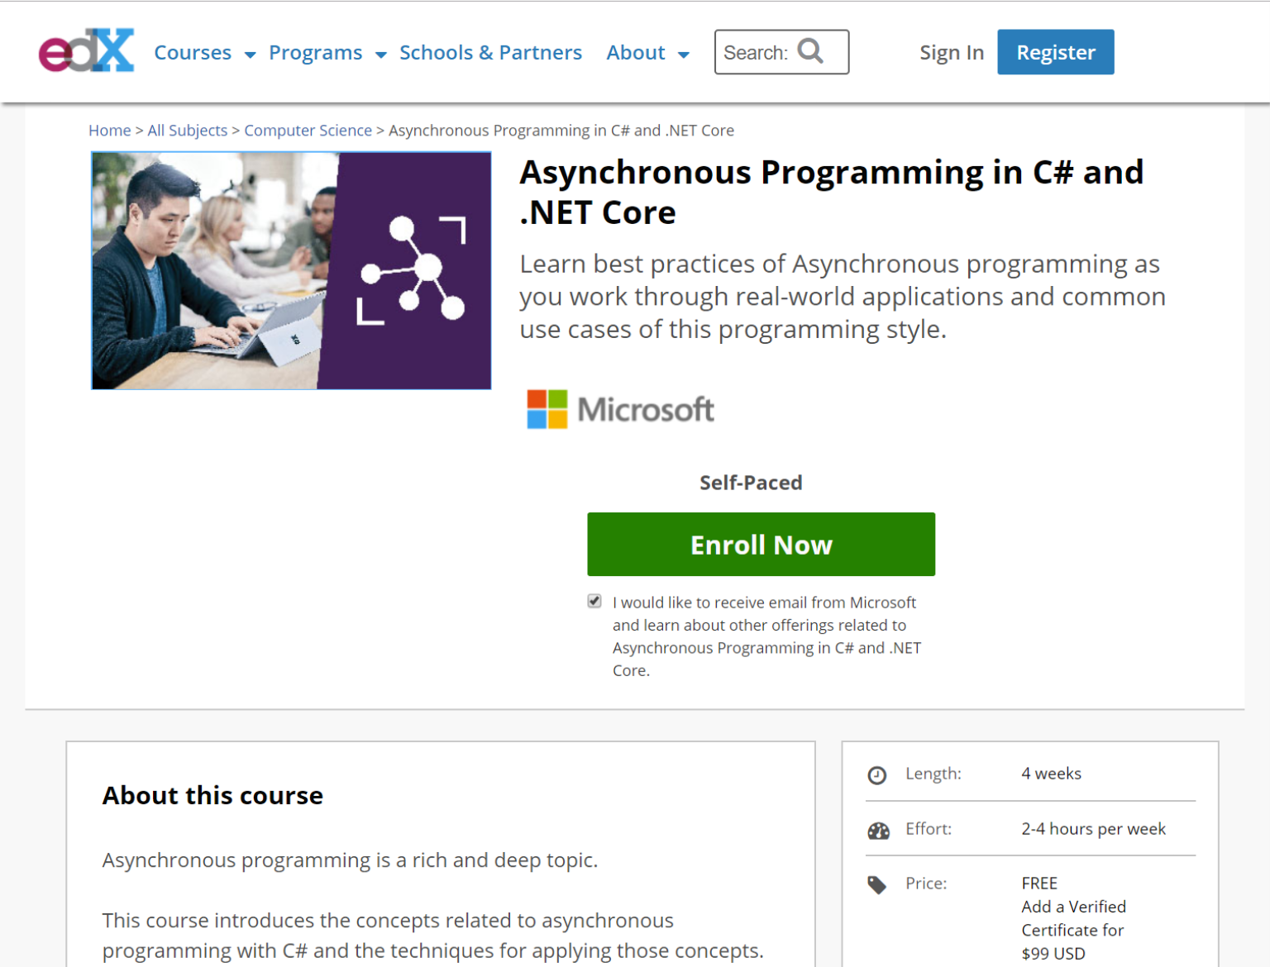Click the edX logo

(x=86, y=50)
